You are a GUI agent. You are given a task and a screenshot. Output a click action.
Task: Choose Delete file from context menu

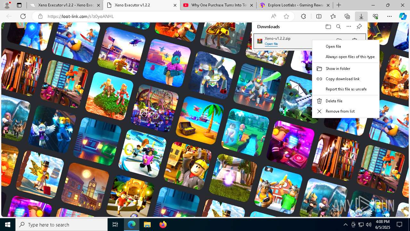(x=346, y=101)
